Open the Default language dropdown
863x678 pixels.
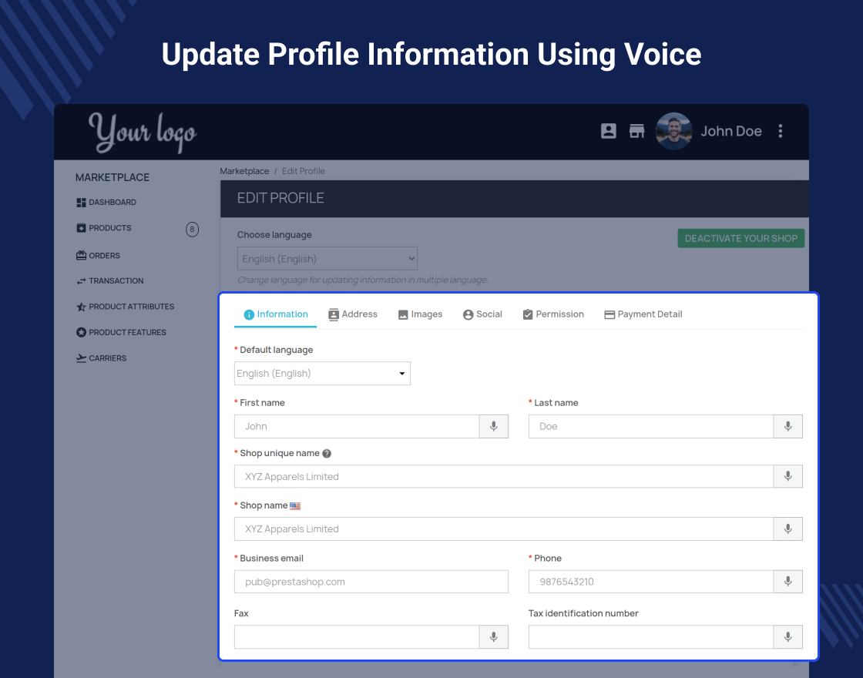(x=322, y=374)
